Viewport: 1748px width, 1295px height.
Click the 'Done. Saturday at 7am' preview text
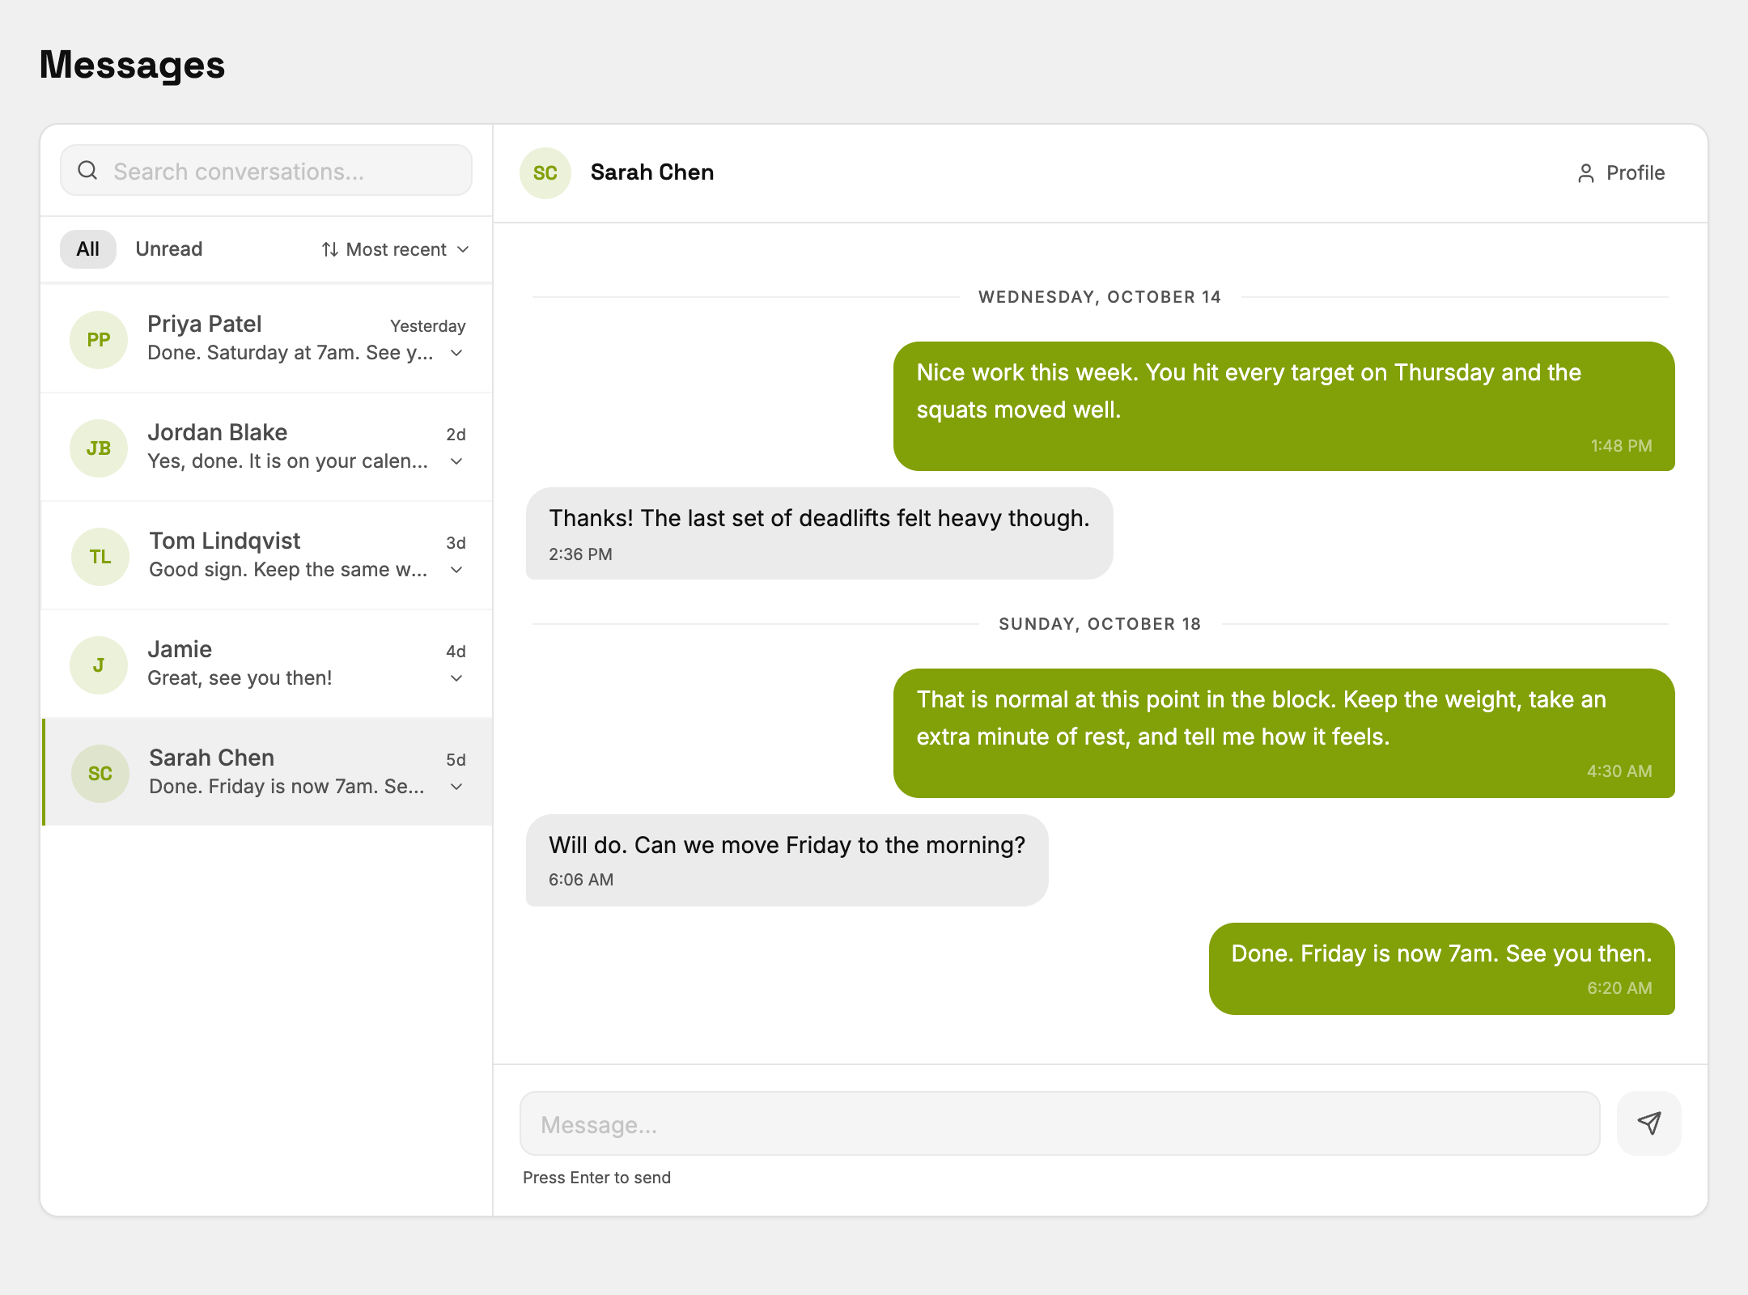[291, 353]
